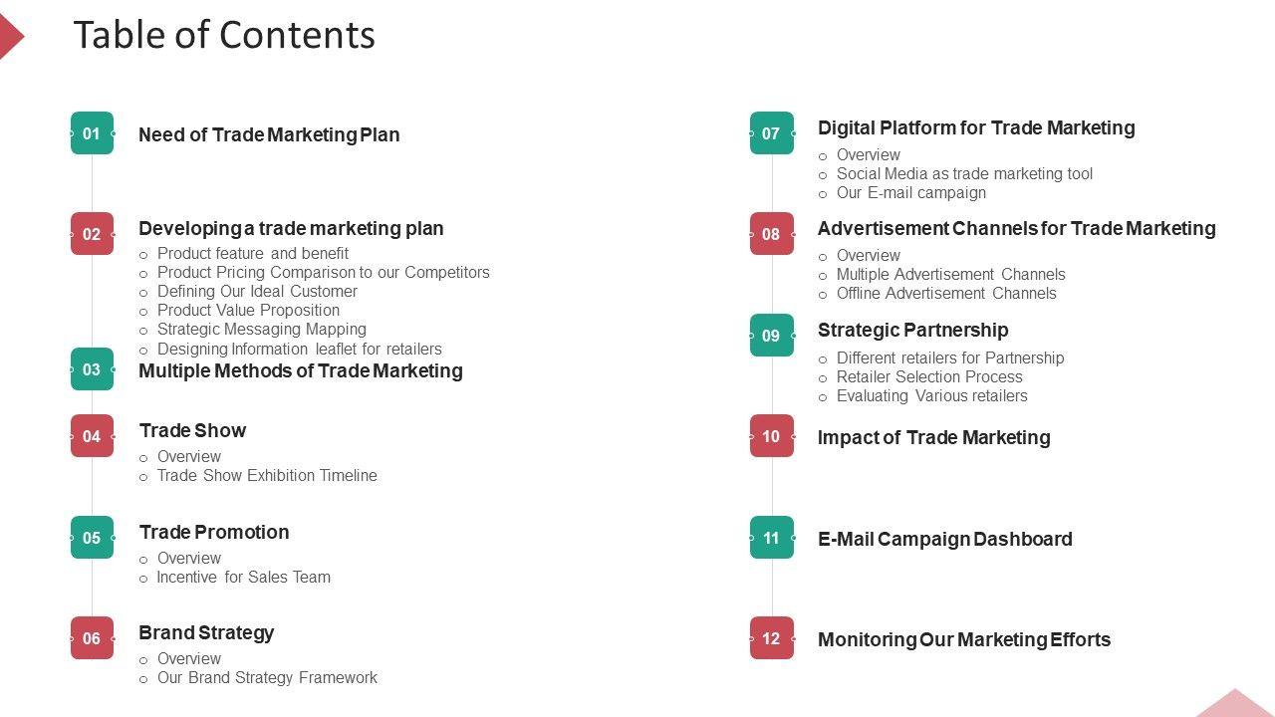Image resolution: width=1275 pixels, height=717 pixels.
Task: Click the Table of Contents title
Action: coord(224,35)
